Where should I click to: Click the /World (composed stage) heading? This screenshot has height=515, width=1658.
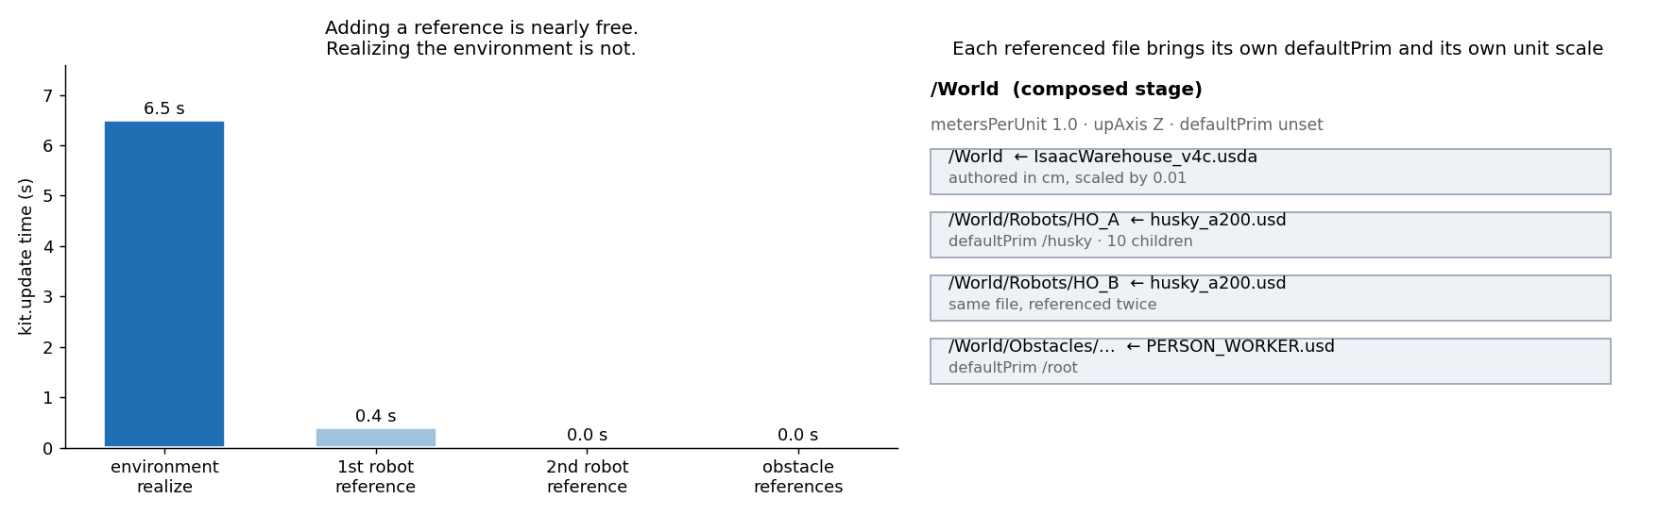pyautogui.click(x=1067, y=90)
